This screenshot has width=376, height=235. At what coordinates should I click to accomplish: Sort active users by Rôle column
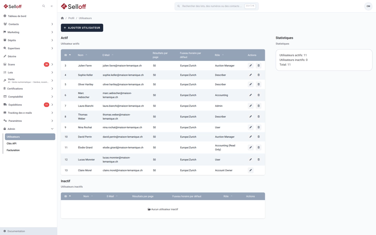(219, 55)
